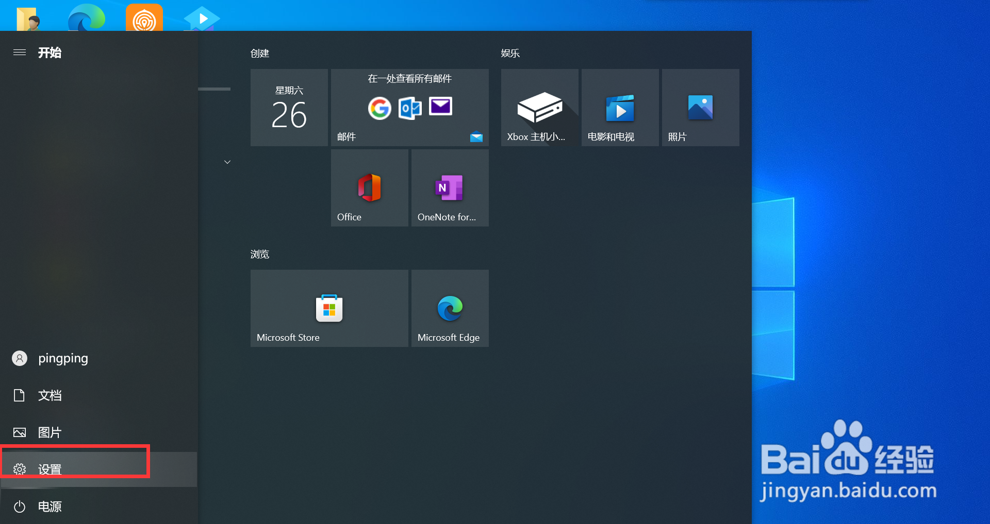The width and height of the screenshot is (990, 524).
Task: Click the 浏览 group header
Action: (x=260, y=254)
